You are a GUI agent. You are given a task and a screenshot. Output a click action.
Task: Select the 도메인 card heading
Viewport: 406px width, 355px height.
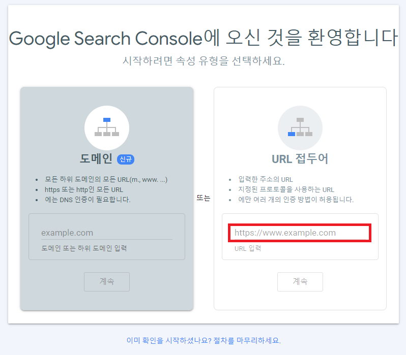[96, 159]
